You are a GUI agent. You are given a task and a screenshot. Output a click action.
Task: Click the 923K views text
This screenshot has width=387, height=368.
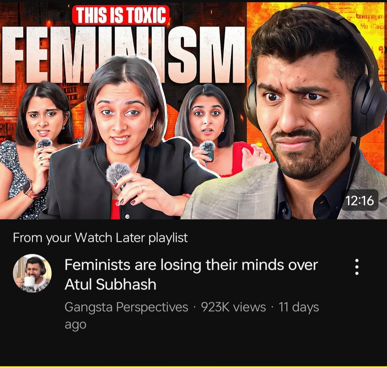(x=233, y=307)
